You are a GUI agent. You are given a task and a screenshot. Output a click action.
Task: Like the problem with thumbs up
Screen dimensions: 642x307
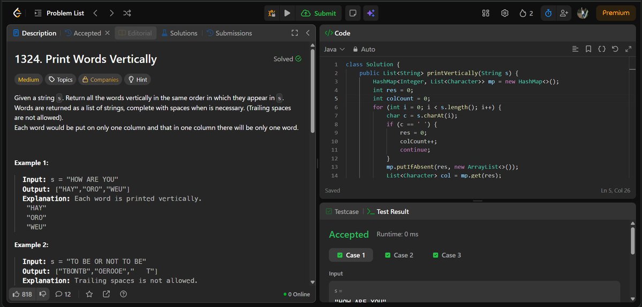coord(22,294)
